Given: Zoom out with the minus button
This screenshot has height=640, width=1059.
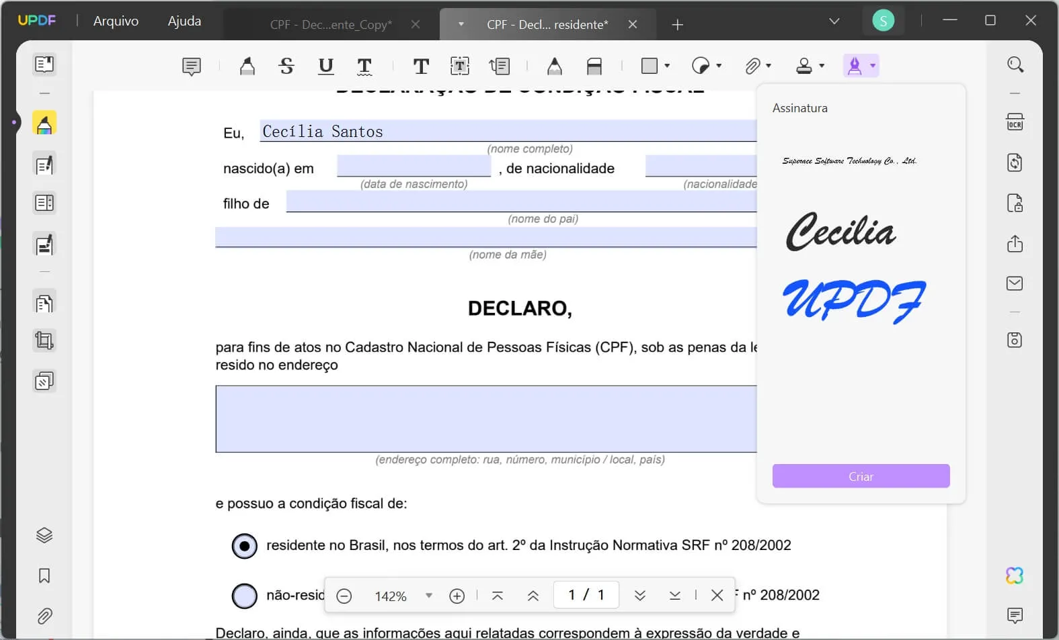Looking at the screenshot, I should coord(344,596).
